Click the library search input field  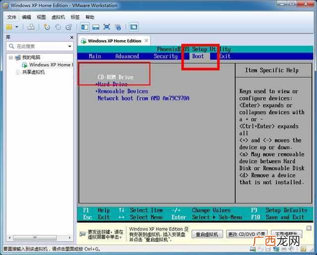(40, 46)
